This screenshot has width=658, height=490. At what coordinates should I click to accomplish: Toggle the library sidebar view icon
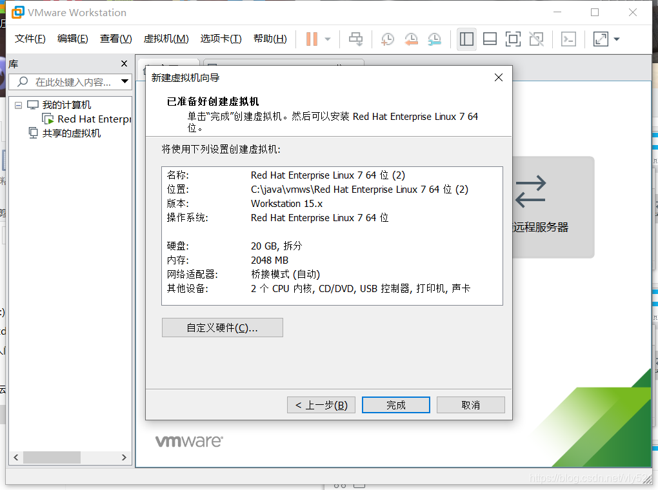coord(466,39)
